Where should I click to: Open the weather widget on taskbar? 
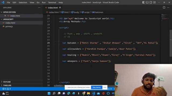pos(5,93)
